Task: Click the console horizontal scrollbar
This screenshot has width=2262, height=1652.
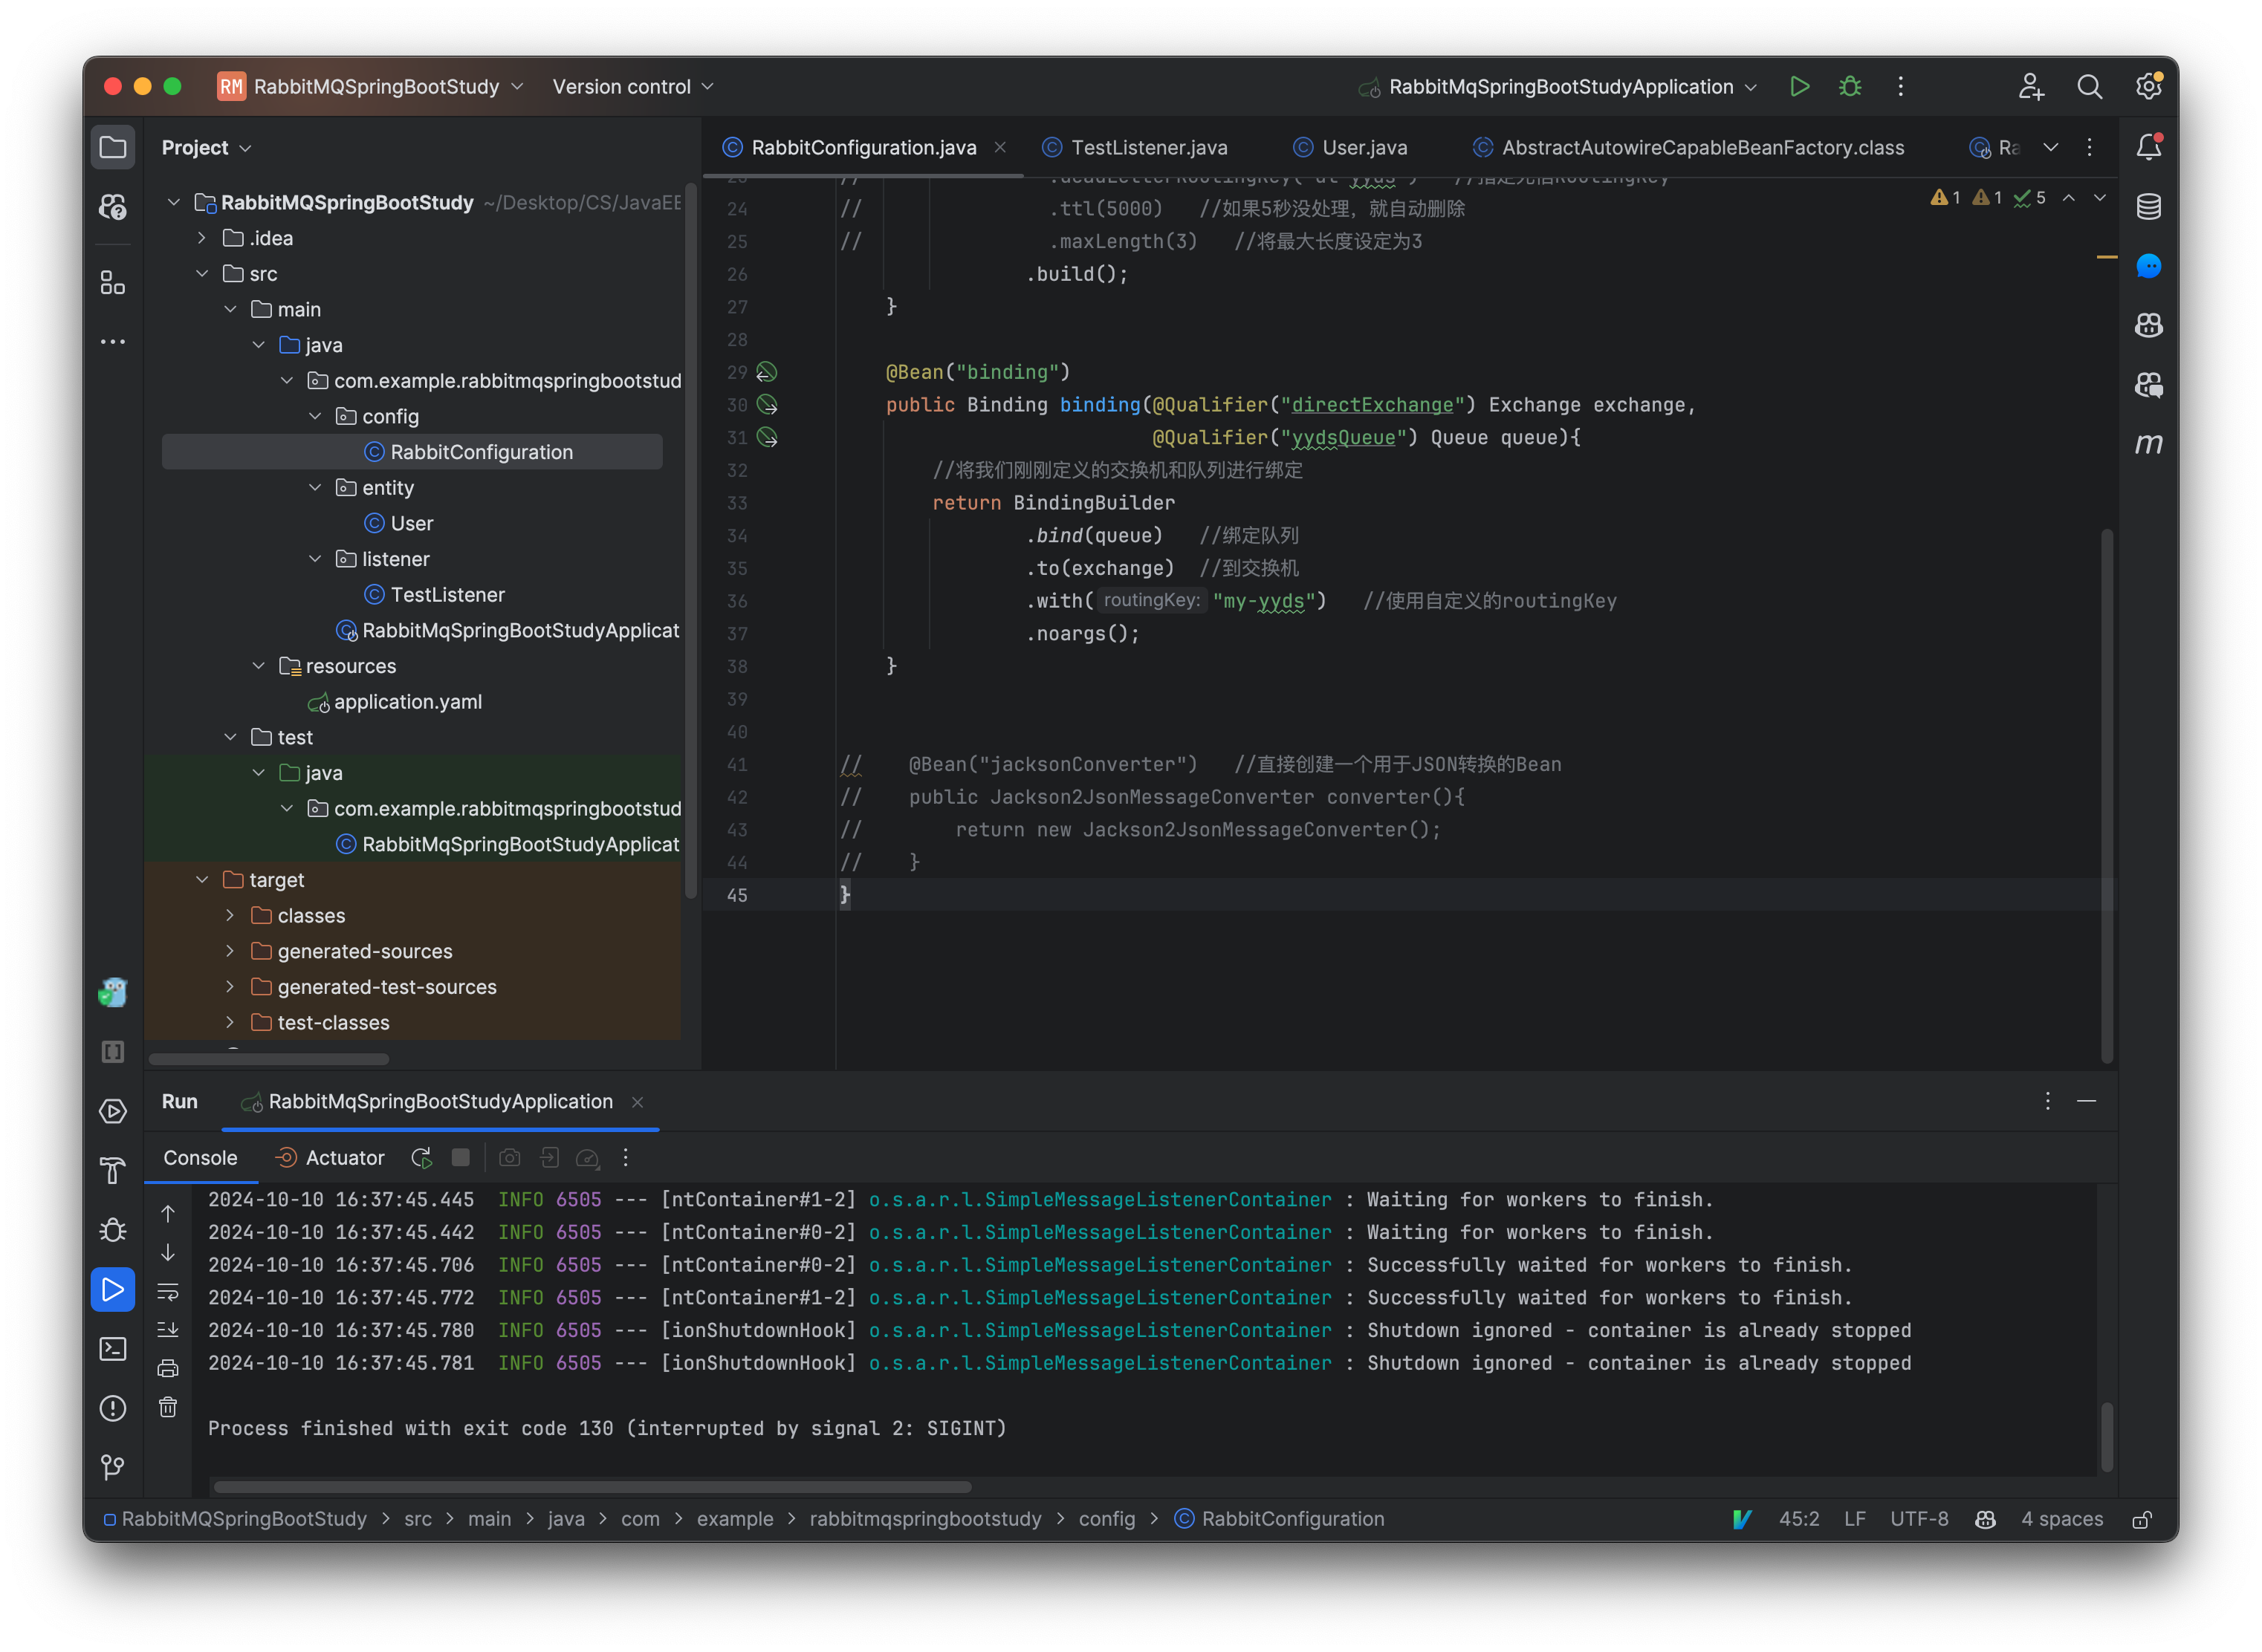Action: click(x=592, y=1487)
